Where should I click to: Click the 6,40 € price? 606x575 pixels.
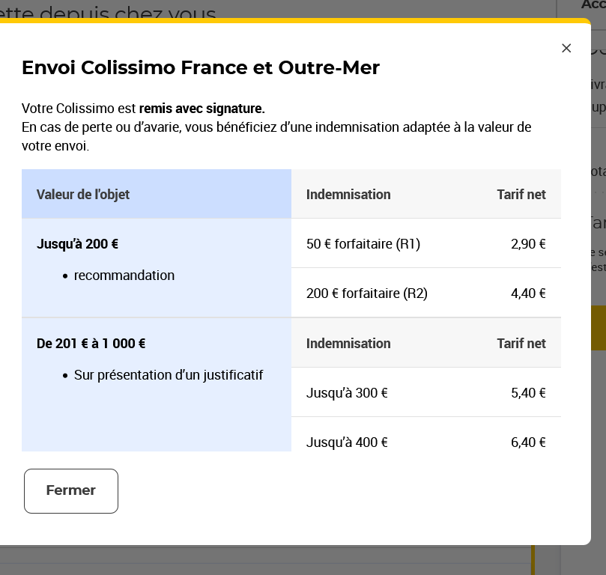pos(528,442)
